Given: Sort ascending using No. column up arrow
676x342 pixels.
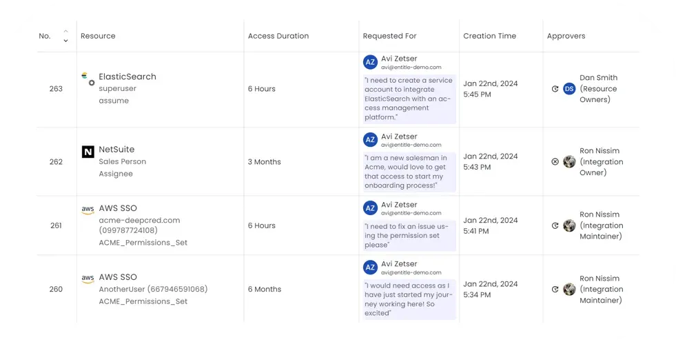Looking at the screenshot, I should click(65, 32).
